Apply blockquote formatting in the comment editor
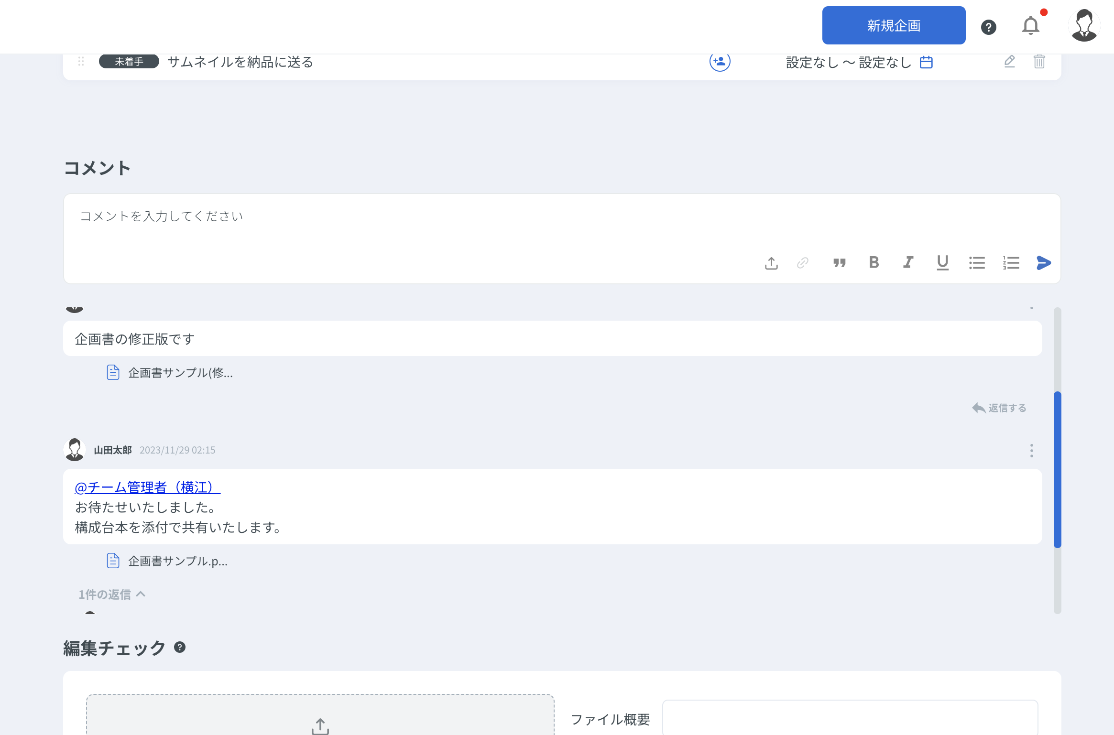The image size is (1114, 735). point(839,263)
